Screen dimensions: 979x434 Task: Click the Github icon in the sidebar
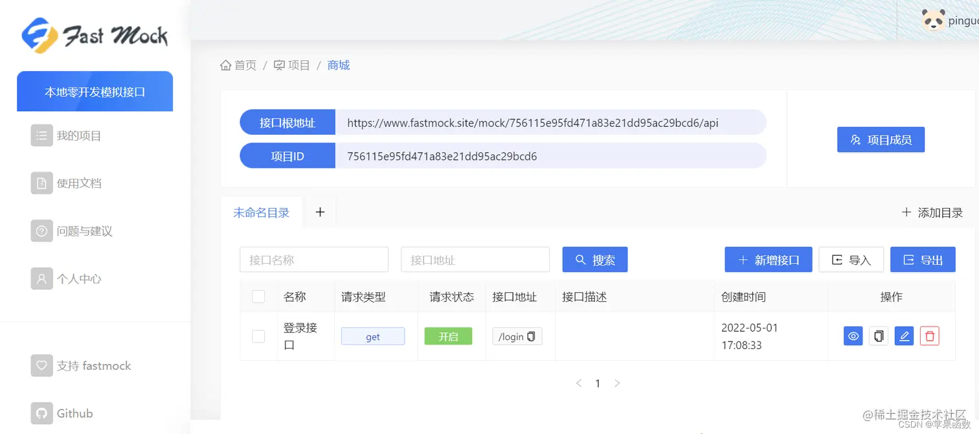(x=41, y=413)
